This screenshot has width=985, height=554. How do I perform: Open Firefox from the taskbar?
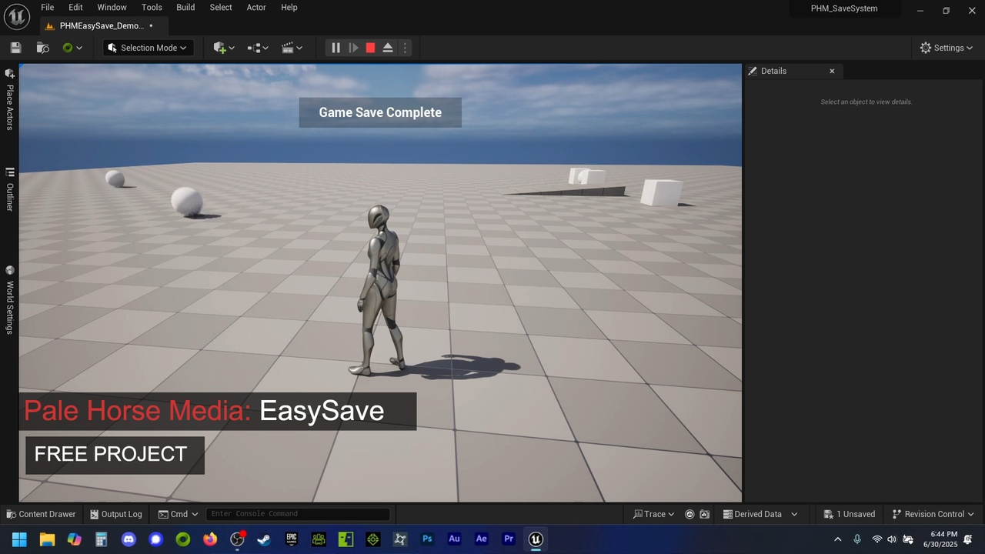(x=210, y=539)
